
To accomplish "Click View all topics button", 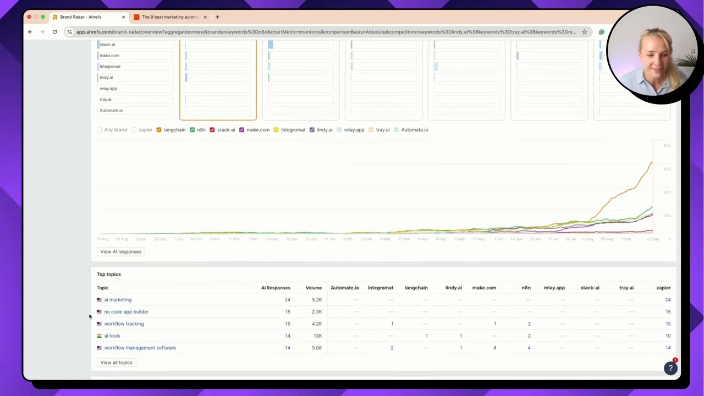I will 116,362.
